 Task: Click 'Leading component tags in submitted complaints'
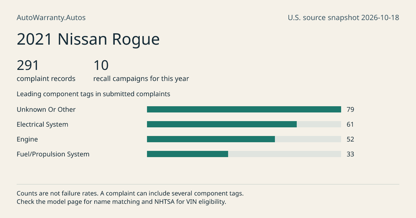(x=93, y=94)
